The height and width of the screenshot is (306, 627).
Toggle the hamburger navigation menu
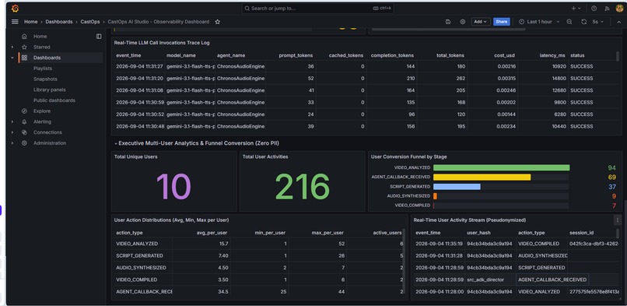(15, 22)
